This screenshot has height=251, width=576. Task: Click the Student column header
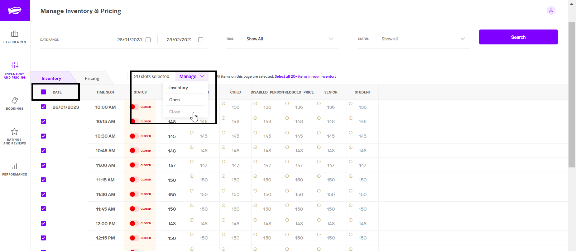362,92
